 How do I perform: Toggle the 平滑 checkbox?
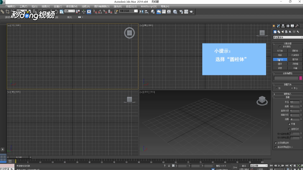pos(289,124)
